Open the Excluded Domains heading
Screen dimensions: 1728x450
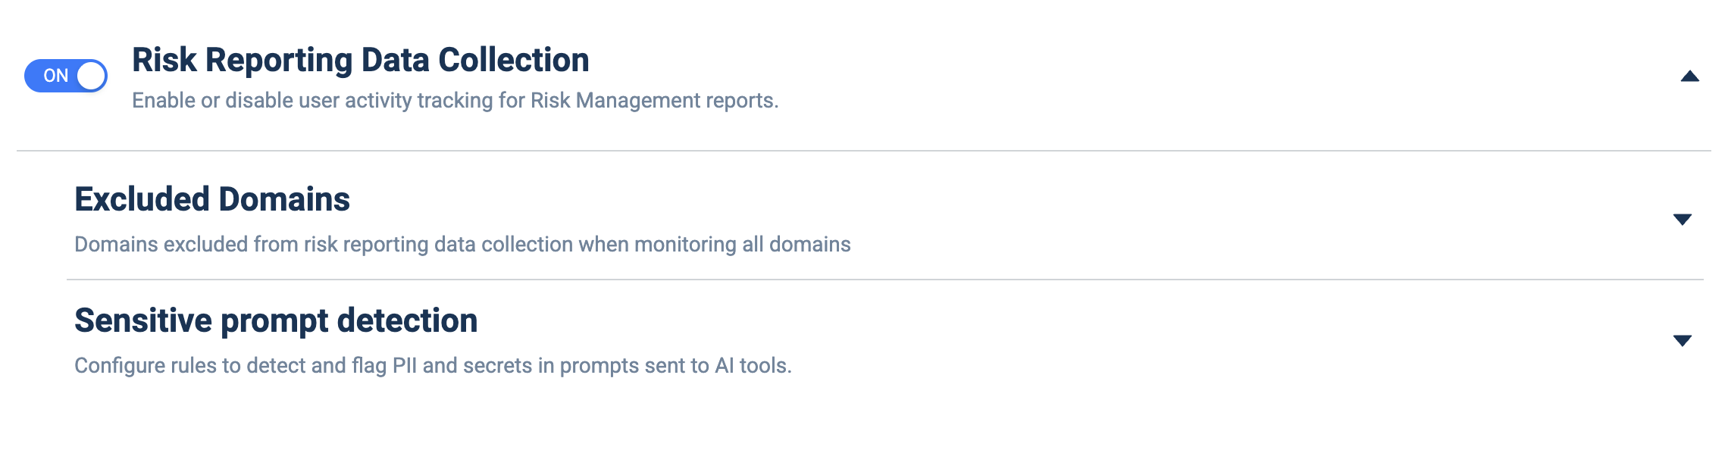click(x=212, y=199)
